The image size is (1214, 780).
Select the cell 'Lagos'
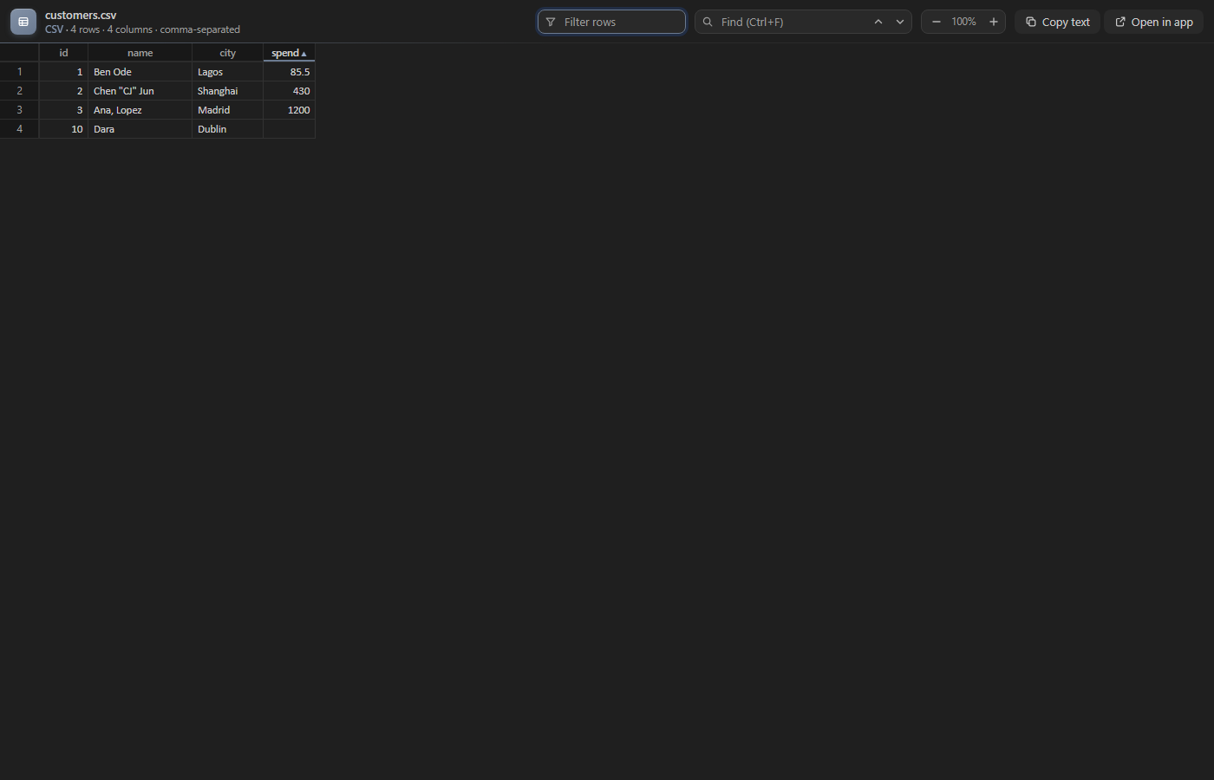tap(227, 72)
